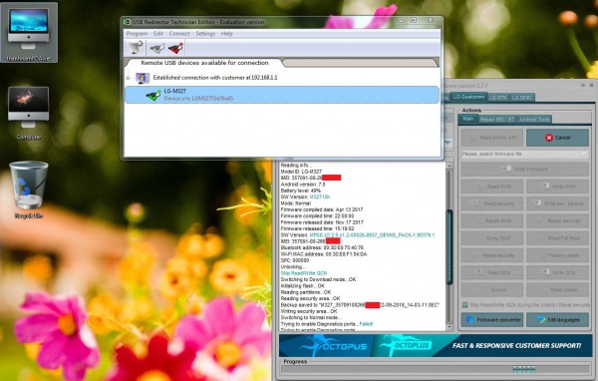
Task: Switch to the LG Qualcomm tab
Action: coord(468,97)
